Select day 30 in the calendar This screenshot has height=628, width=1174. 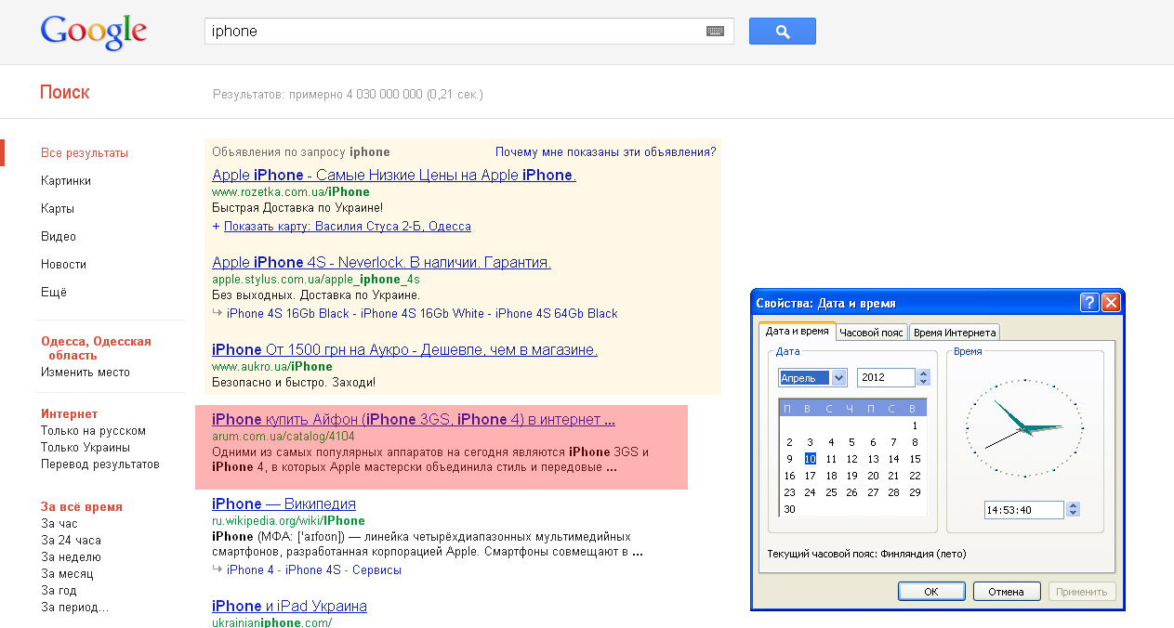point(789,509)
